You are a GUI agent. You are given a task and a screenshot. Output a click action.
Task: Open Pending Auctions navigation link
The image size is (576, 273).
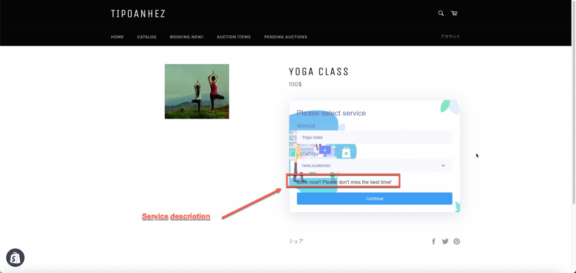click(x=285, y=37)
